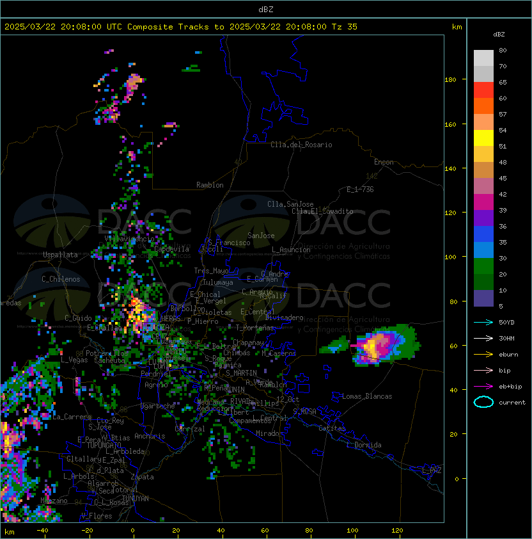
Task: Click the Tulumaya map label
Action: [x=218, y=282]
